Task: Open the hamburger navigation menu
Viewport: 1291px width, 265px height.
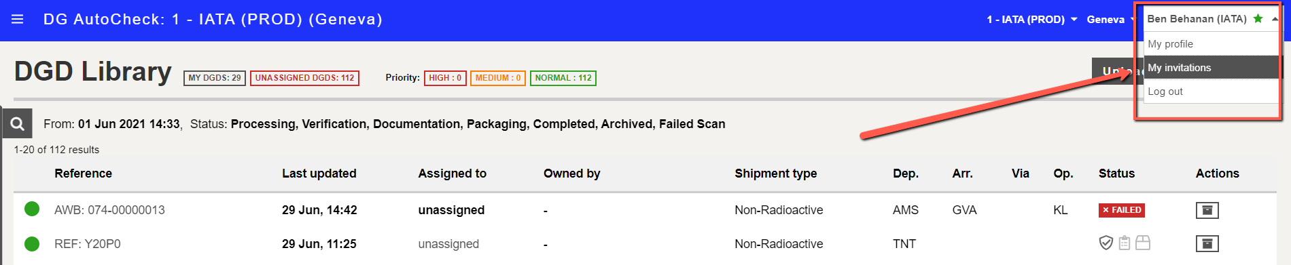Action: pos(18,19)
